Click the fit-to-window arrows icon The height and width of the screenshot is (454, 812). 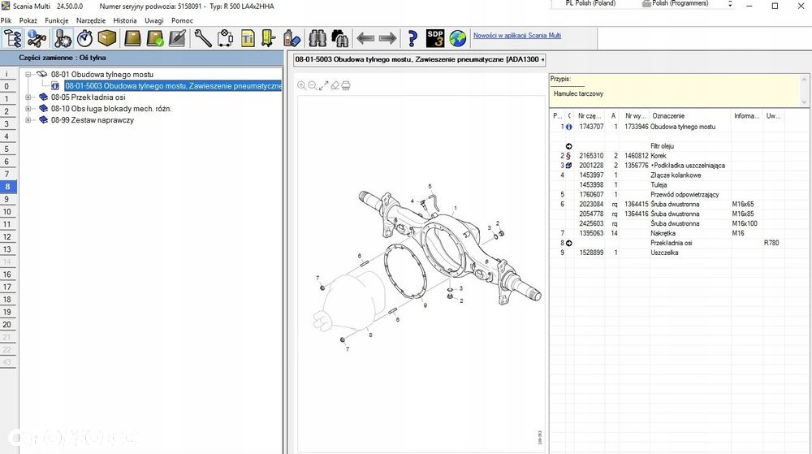pos(323,85)
